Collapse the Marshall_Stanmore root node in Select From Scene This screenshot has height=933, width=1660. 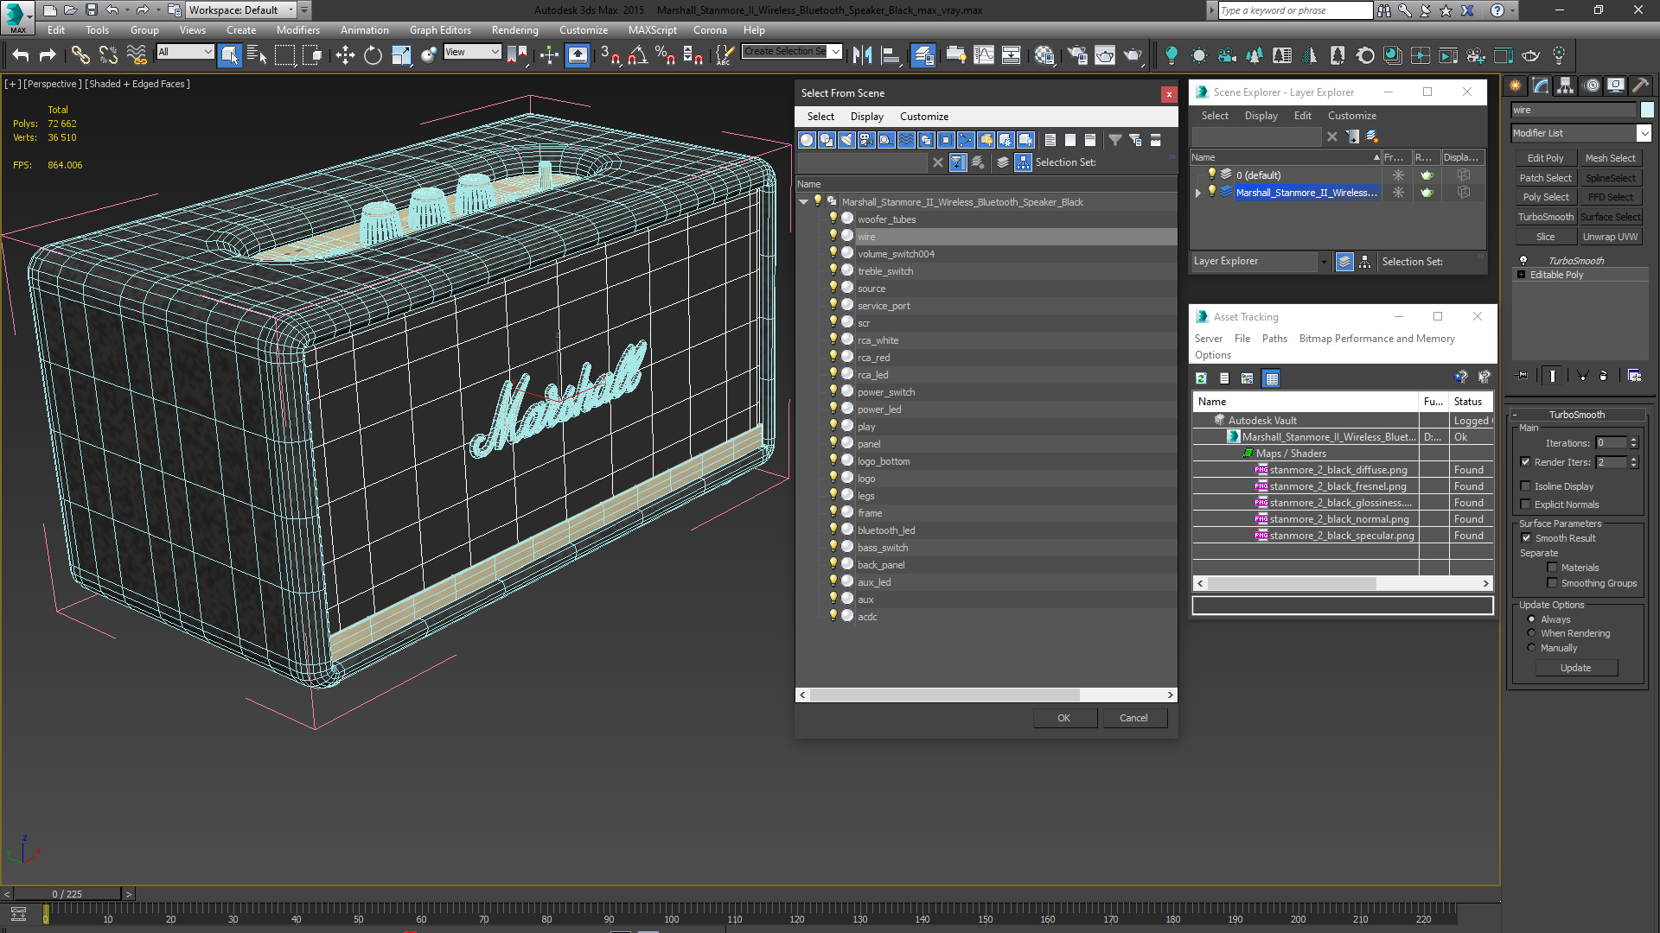tap(804, 202)
